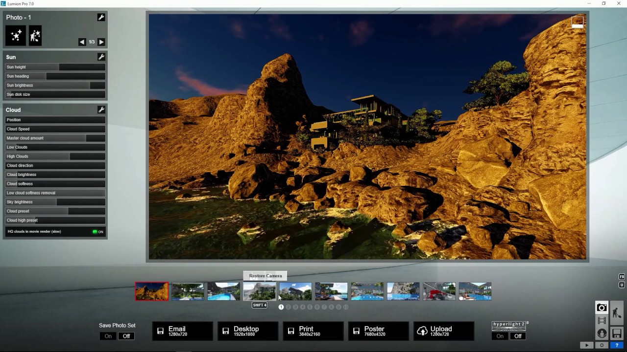627x352 pixels.
Task: Turn hyperlight 2 Off
Action: (x=518, y=336)
